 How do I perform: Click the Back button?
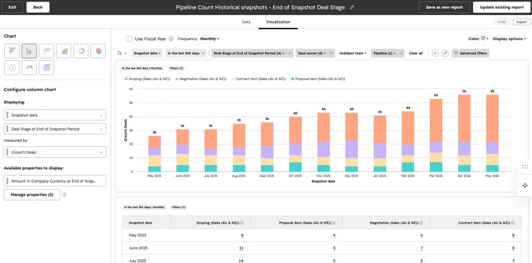pos(38,7)
